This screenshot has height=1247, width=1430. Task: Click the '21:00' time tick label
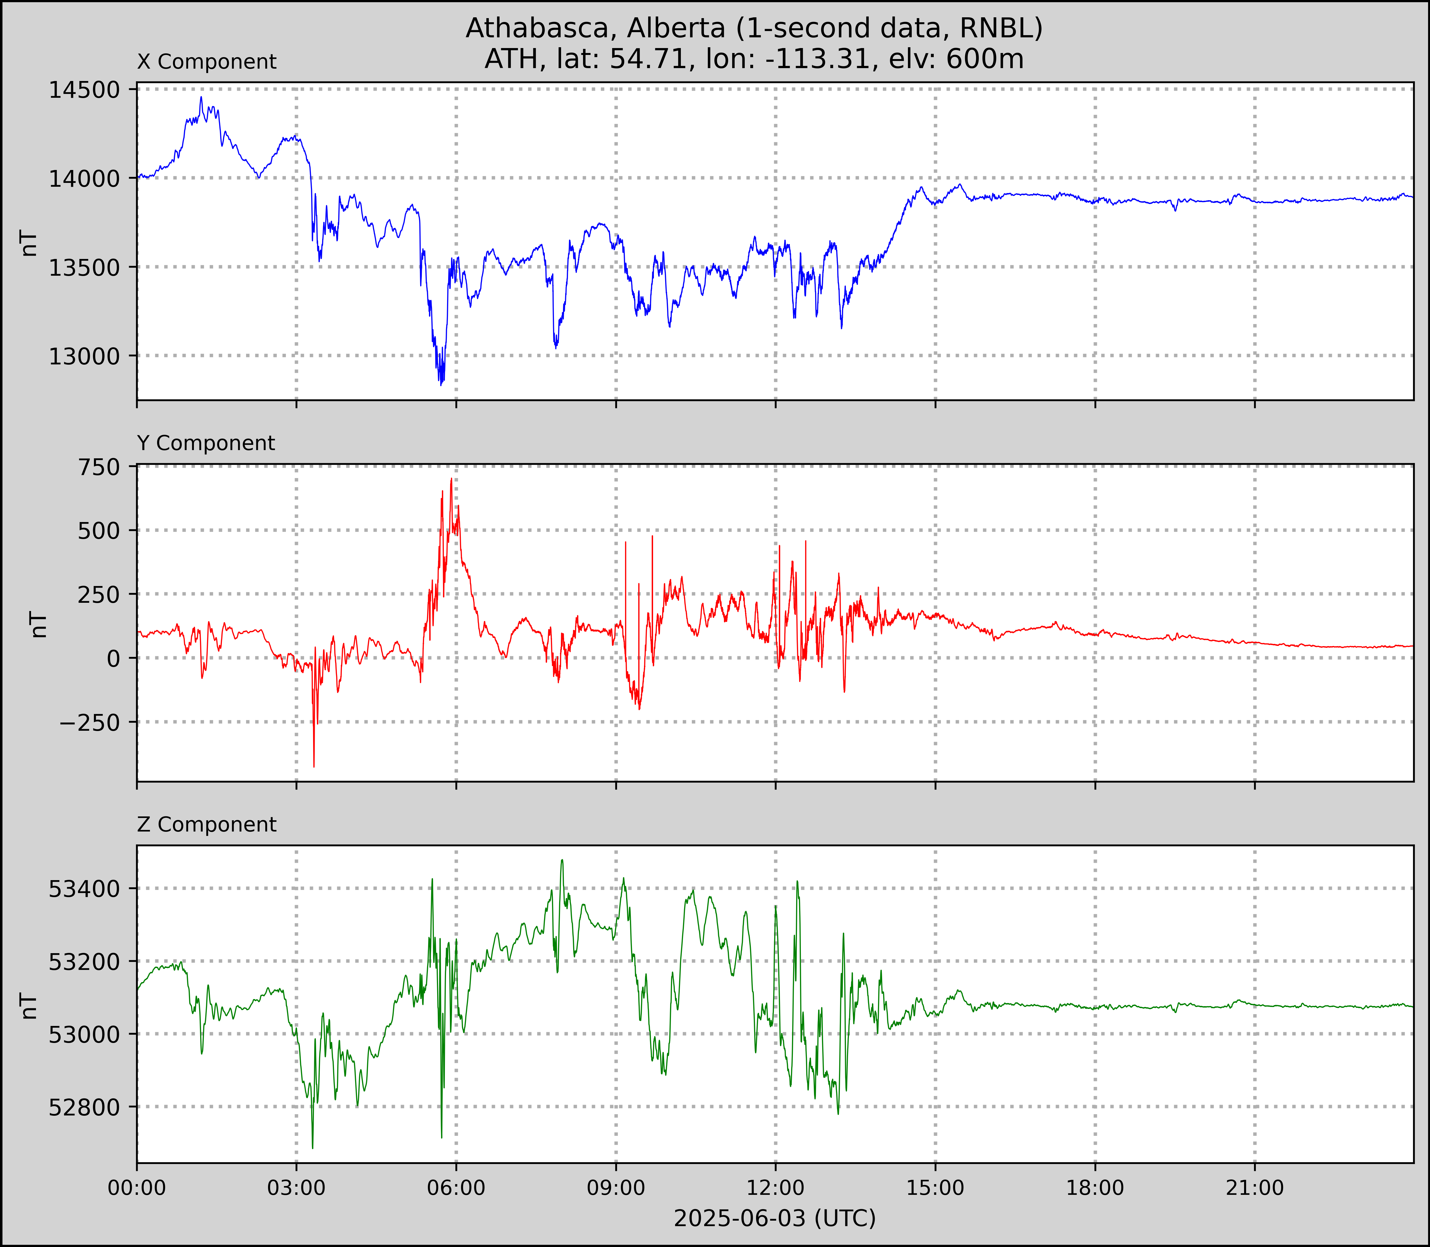tap(1255, 1188)
